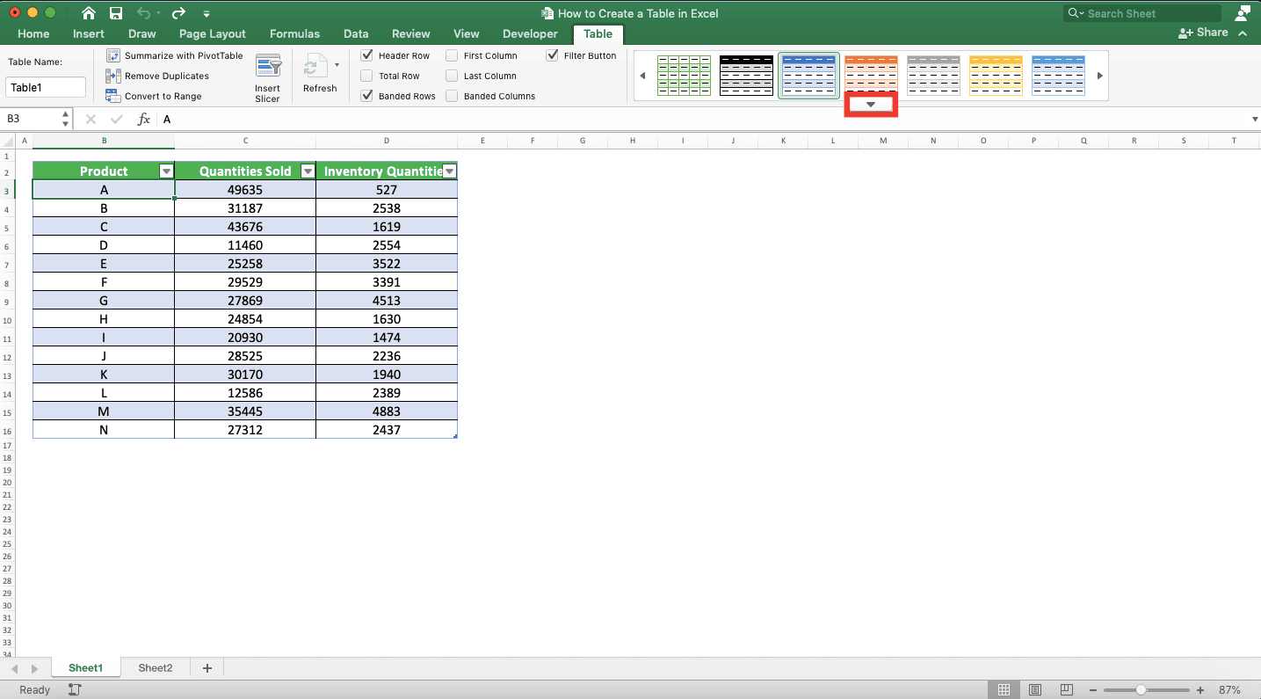Click the formula bar content field

(703, 120)
